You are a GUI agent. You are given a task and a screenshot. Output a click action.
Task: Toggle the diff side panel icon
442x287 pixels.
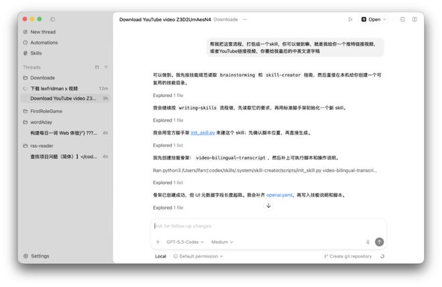click(x=415, y=19)
